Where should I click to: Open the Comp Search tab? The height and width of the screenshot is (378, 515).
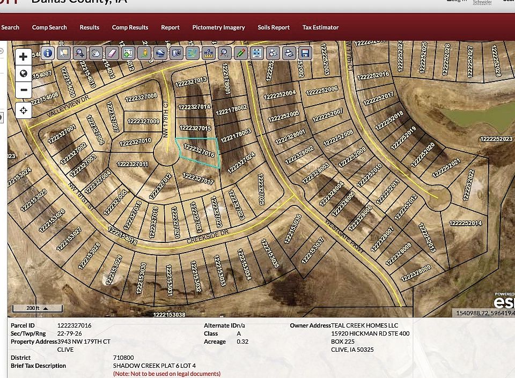(49, 27)
